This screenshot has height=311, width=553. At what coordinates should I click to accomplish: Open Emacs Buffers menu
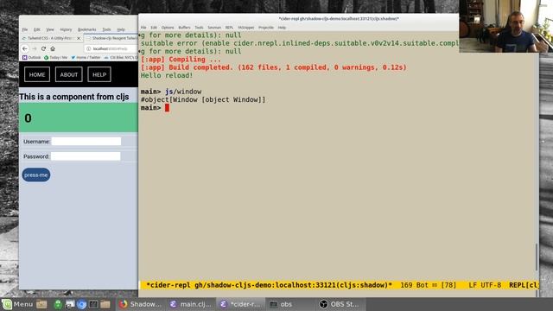click(184, 28)
